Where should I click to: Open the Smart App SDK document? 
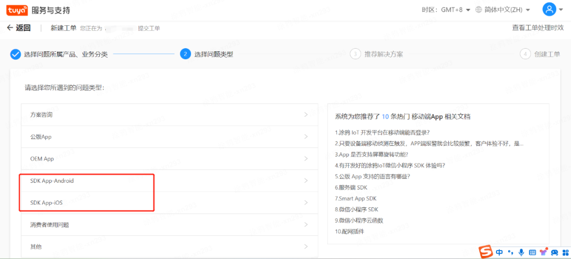[x=356, y=199]
